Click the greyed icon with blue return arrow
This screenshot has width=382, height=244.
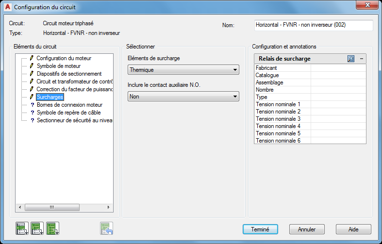coord(107,228)
